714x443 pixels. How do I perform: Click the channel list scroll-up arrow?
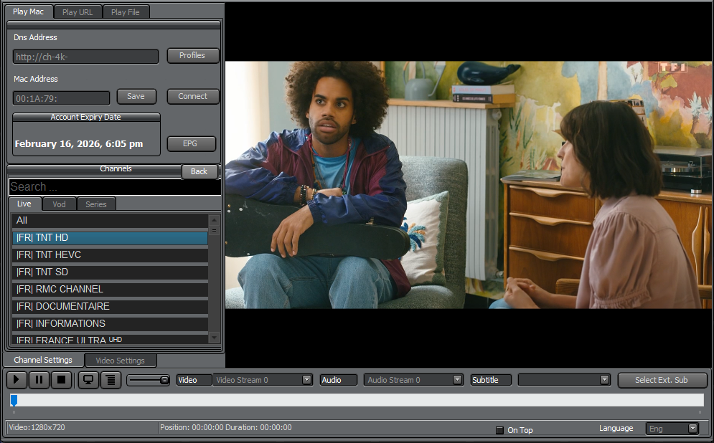coord(214,220)
